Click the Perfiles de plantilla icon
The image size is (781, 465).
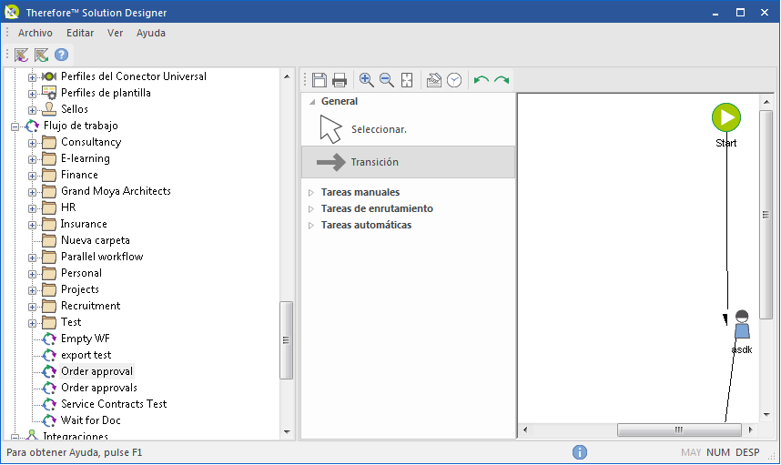point(49,93)
